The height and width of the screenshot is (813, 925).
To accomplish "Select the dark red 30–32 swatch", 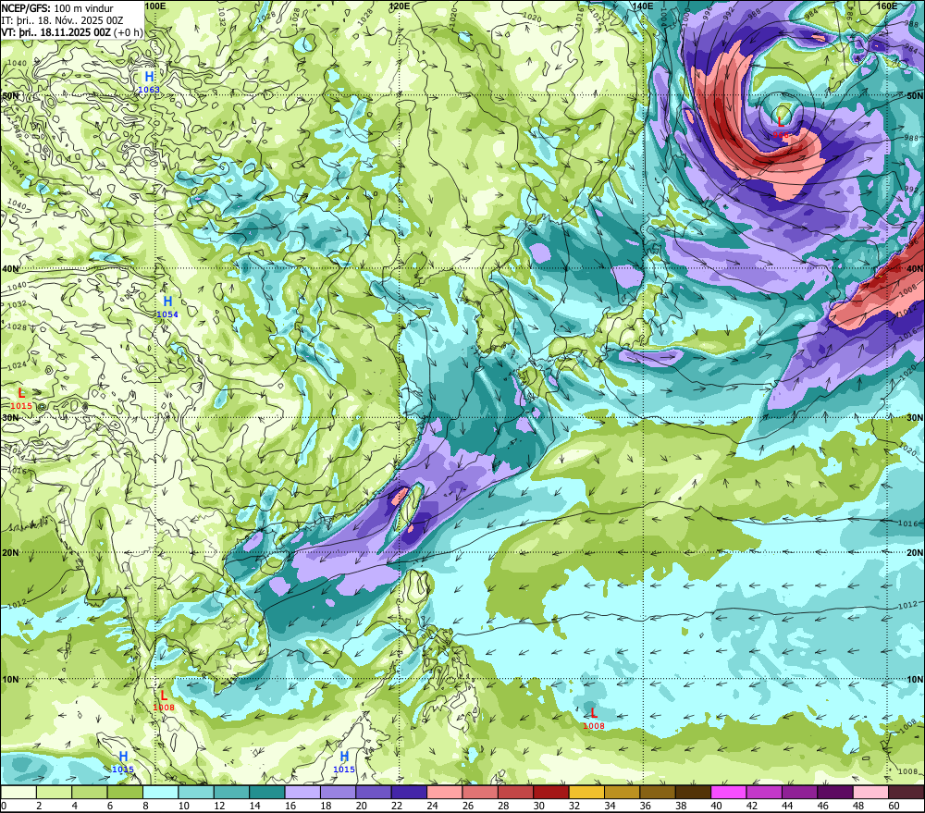I will coord(551,792).
